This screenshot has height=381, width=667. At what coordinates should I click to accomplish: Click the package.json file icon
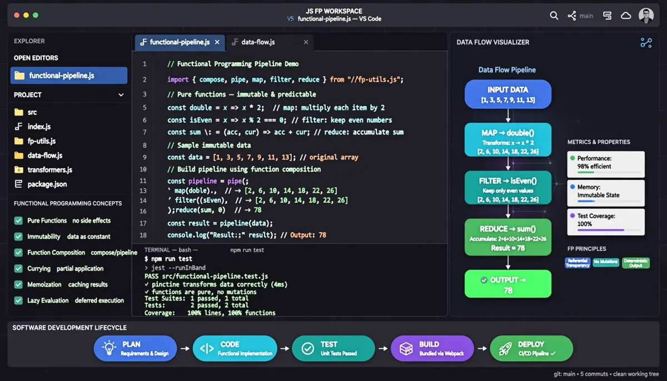click(x=19, y=184)
